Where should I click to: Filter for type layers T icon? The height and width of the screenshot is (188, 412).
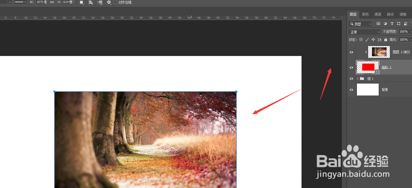pyautogui.click(x=392, y=24)
